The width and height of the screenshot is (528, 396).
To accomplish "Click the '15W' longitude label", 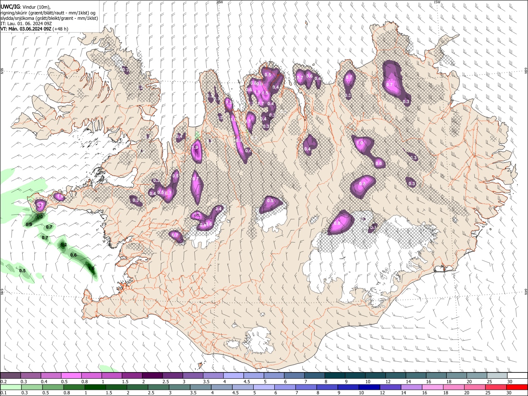I will (437, 2).
